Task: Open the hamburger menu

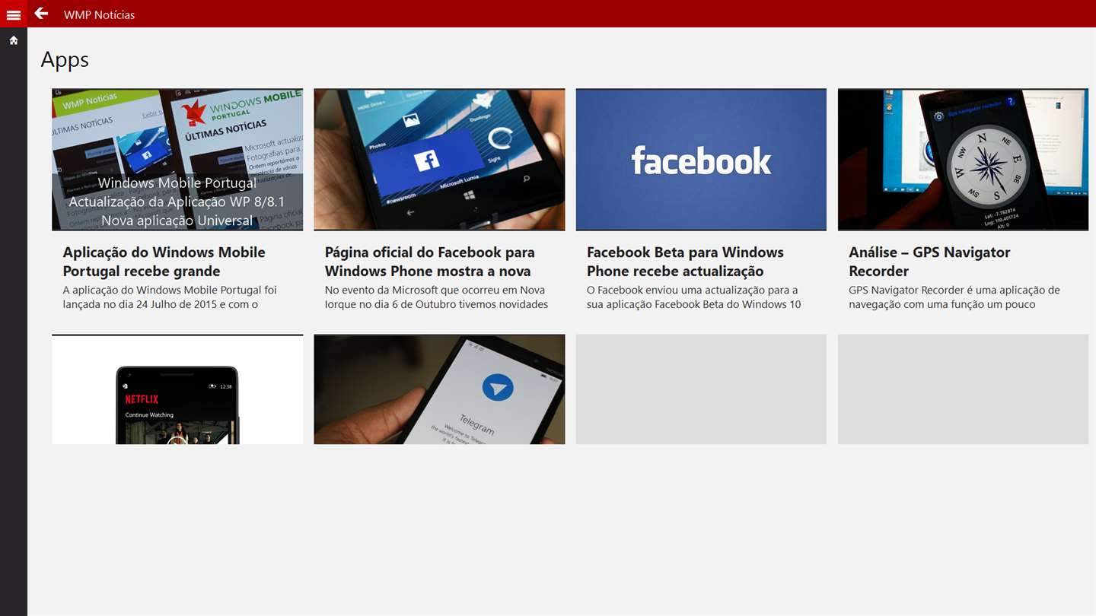Action: point(14,14)
